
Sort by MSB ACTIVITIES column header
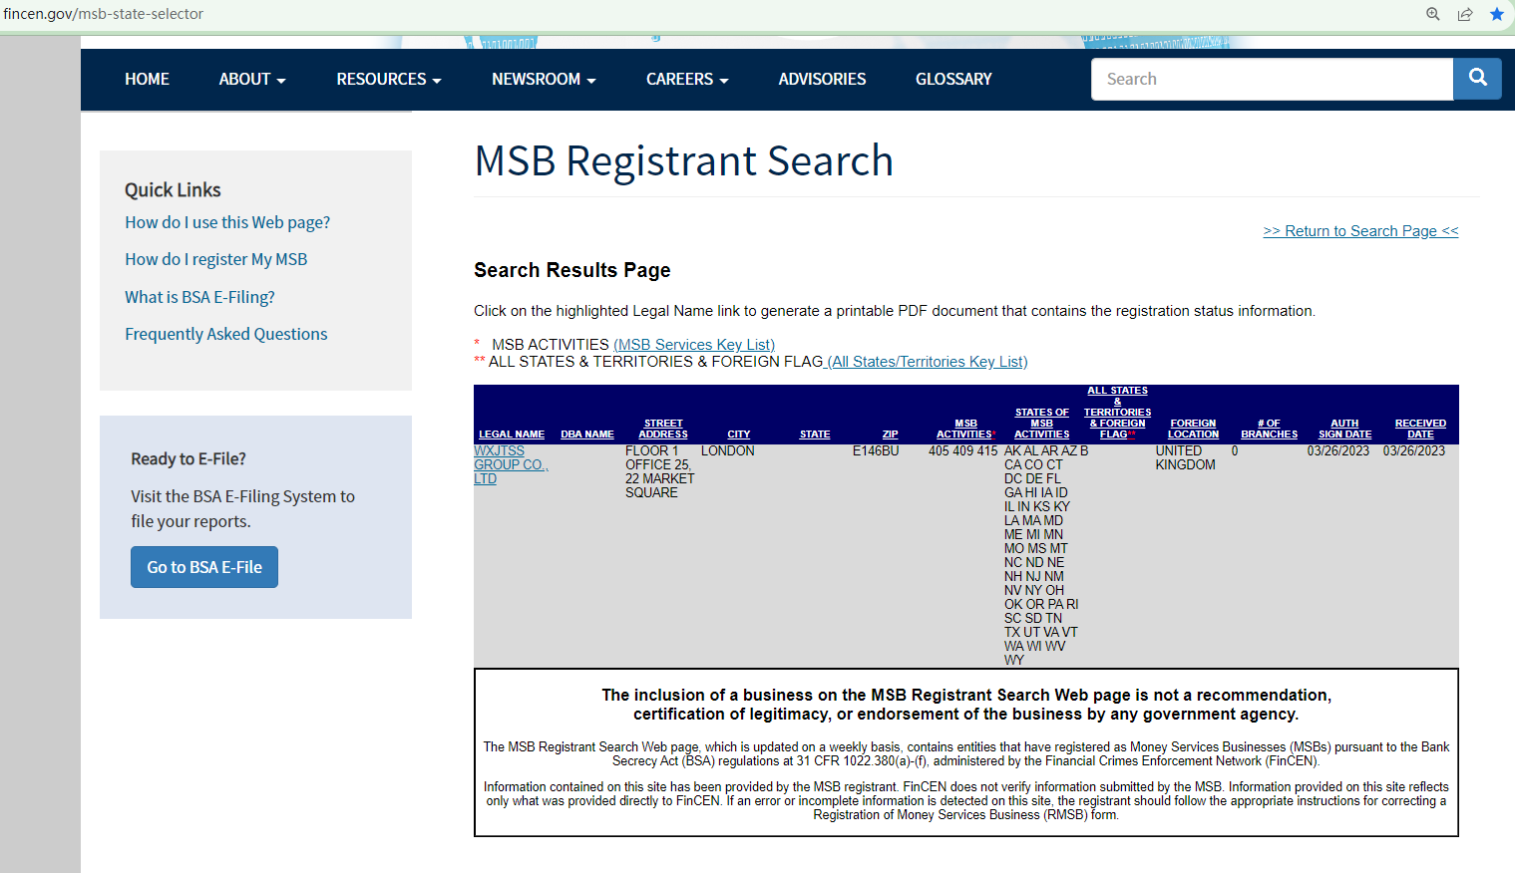click(965, 430)
